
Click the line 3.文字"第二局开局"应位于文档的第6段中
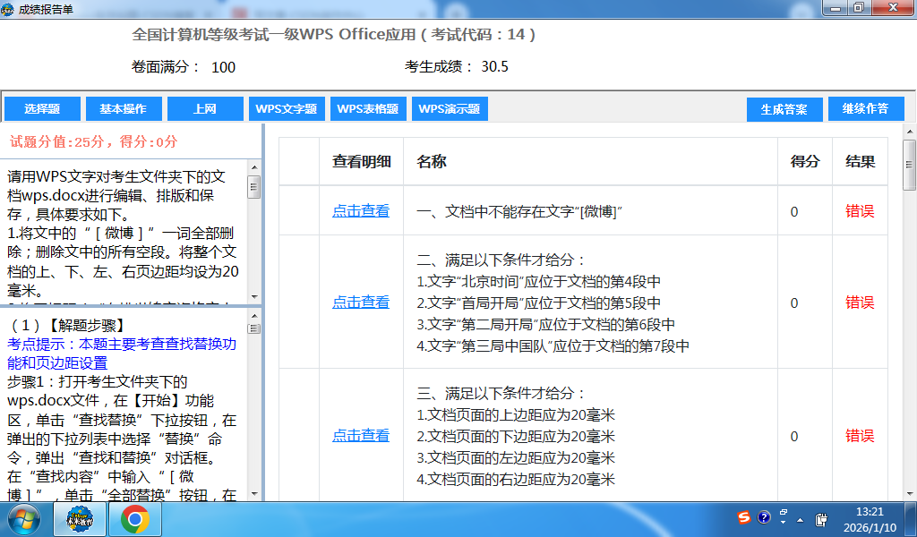pos(545,325)
